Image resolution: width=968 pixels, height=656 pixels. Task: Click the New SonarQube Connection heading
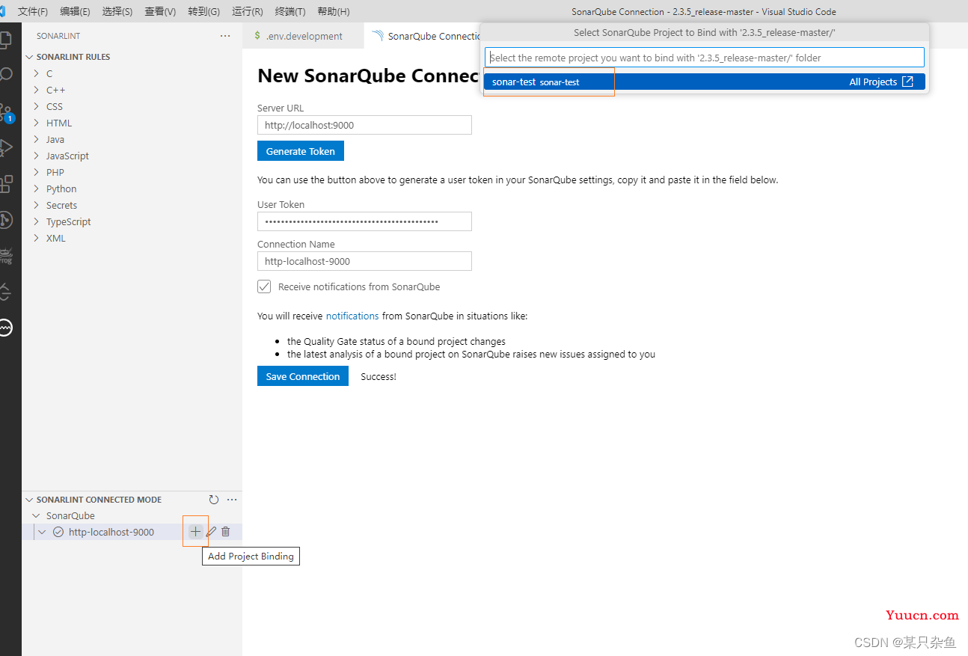(368, 76)
